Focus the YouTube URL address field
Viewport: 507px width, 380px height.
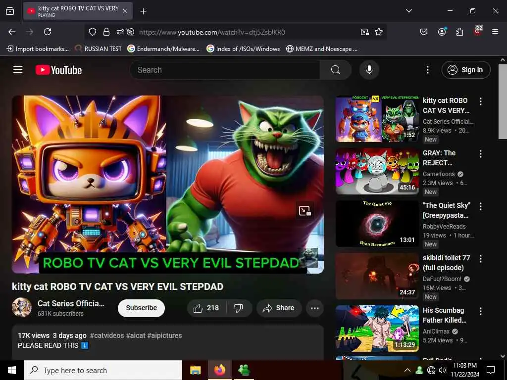point(212,32)
